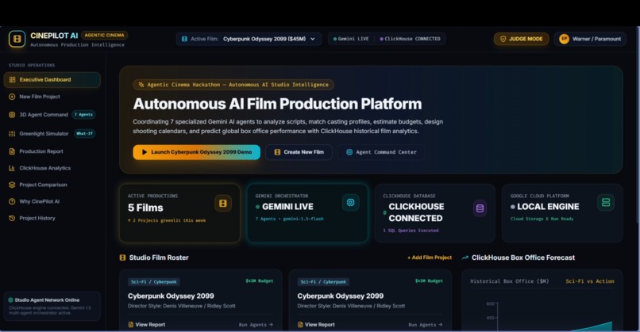
Task: Click Sci-Fi / Cyberpunk tag on second card
Action: [x=323, y=281]
